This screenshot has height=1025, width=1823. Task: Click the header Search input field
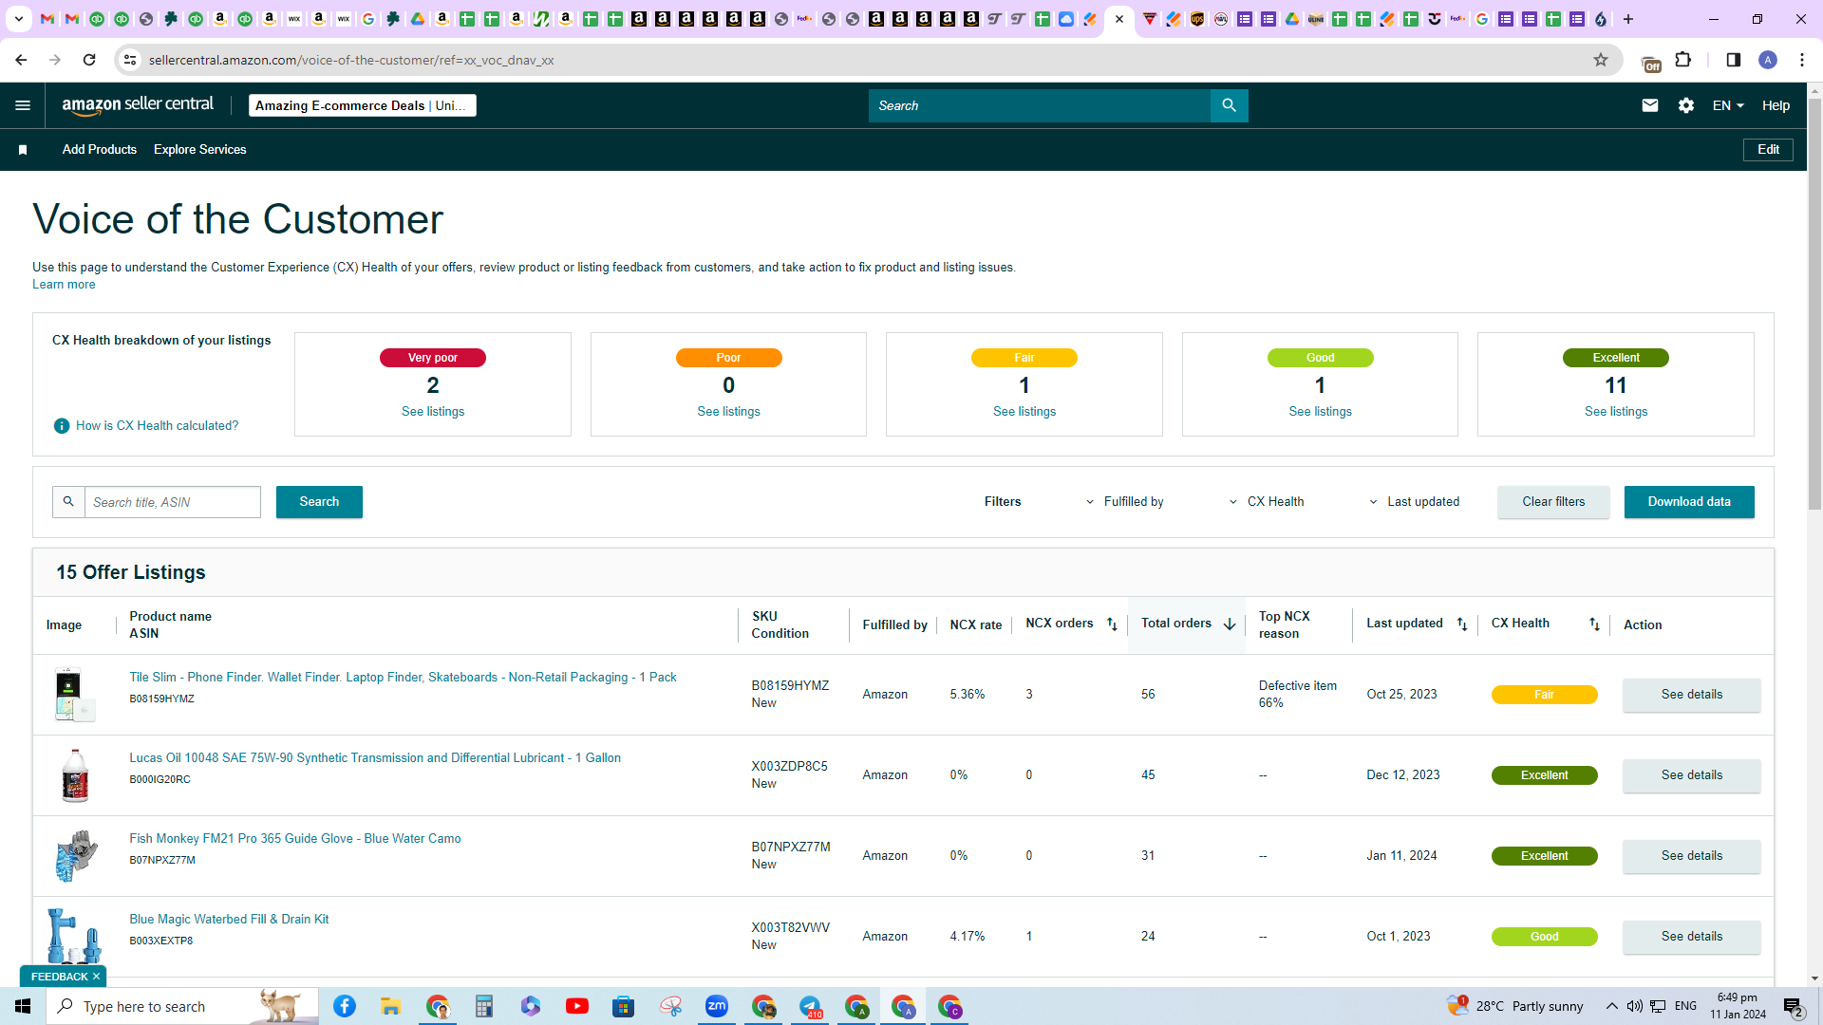tap(1040, 105)
